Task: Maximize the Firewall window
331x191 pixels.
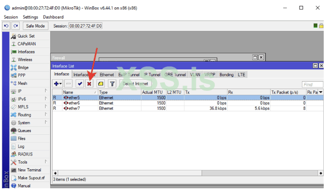Action: [255, 57]
